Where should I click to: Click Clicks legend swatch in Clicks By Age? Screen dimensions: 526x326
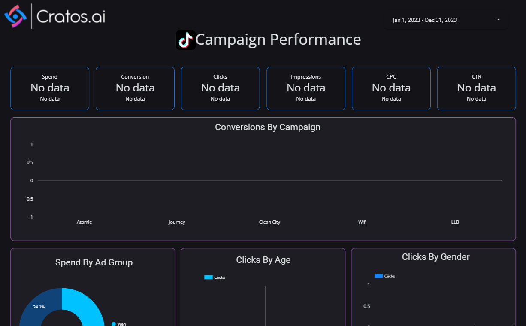point(209,277)
